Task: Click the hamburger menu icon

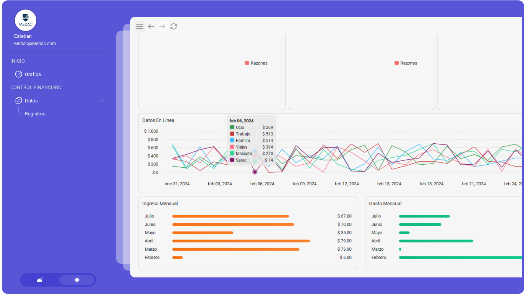Action: (140, 26)
